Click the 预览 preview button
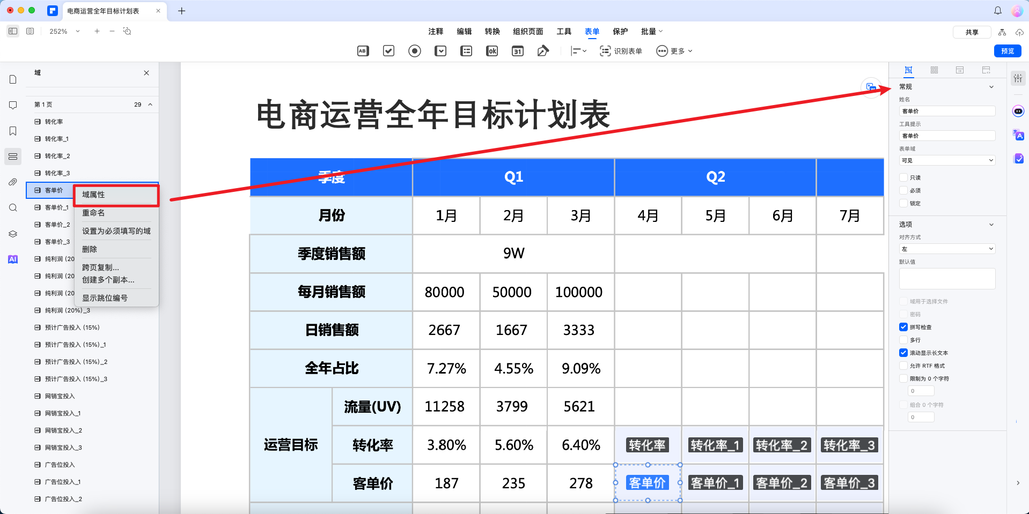The image size is (1029, 514). point(1007,51)
